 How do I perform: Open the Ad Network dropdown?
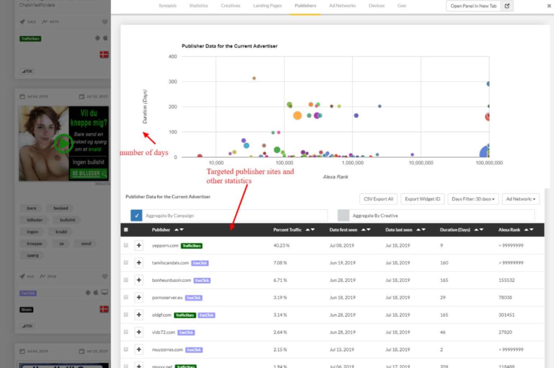coord(521,199)
